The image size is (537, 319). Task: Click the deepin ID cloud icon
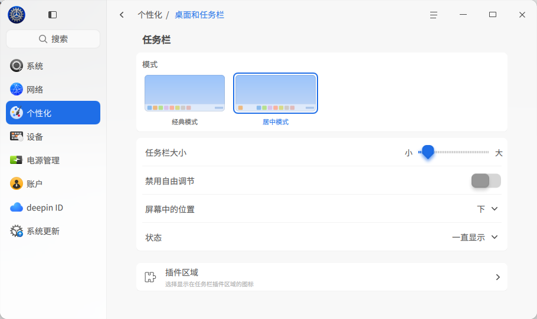point(17,207)
